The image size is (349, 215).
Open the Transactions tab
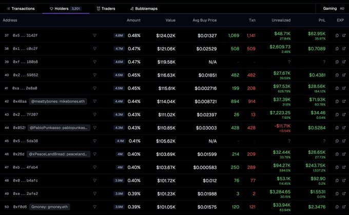(21, 9)
